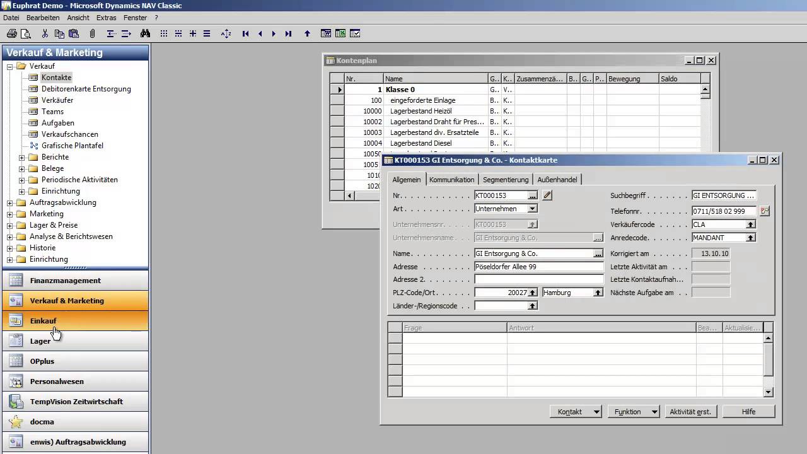Select Debitorenkarte Entsorgung in the tree
The height and width of the screenshot is (454, 807).
[x=86, y=89]
